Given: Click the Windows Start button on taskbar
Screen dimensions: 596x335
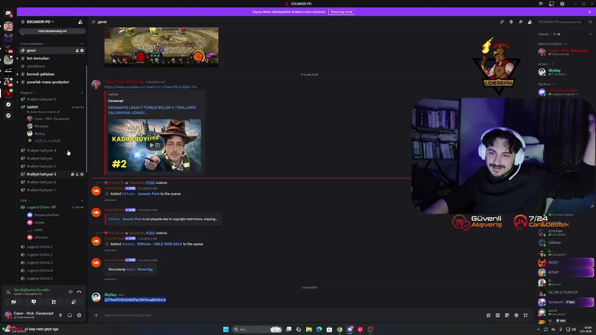Looking at the screenshot, I should click(226, 329).
